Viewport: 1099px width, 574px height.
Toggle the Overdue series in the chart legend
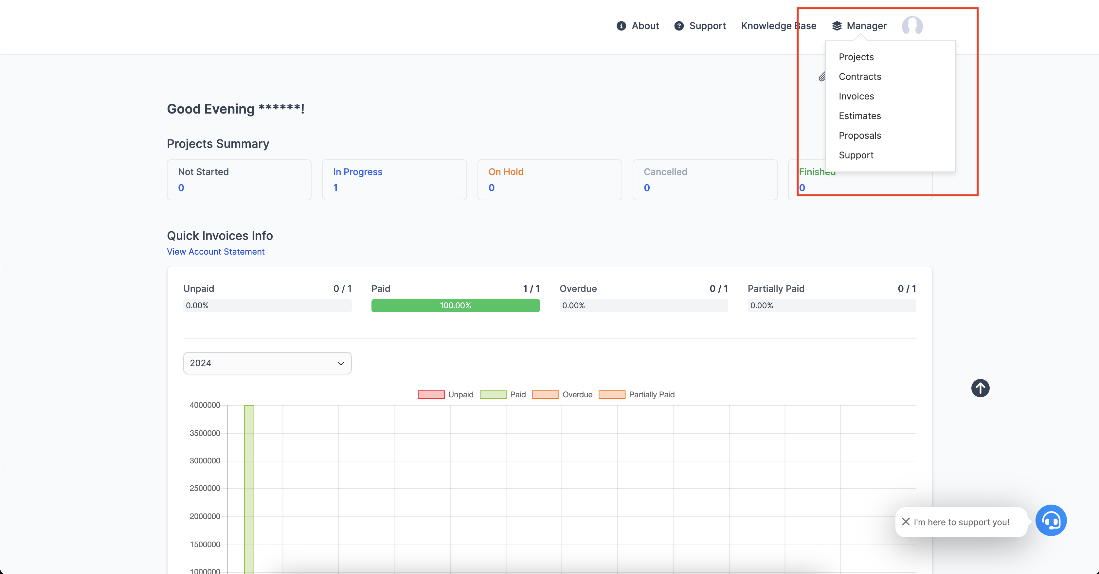click(546, 394)
